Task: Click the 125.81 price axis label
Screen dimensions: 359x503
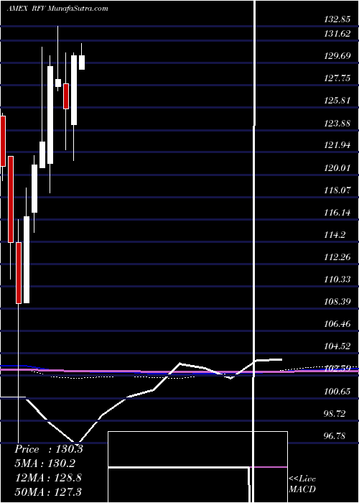Action: pyautogui.click(x=337, y=101)
